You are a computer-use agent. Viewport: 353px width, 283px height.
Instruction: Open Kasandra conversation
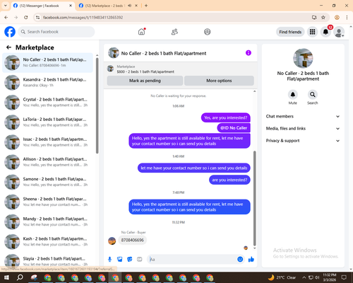click(47, 83)
